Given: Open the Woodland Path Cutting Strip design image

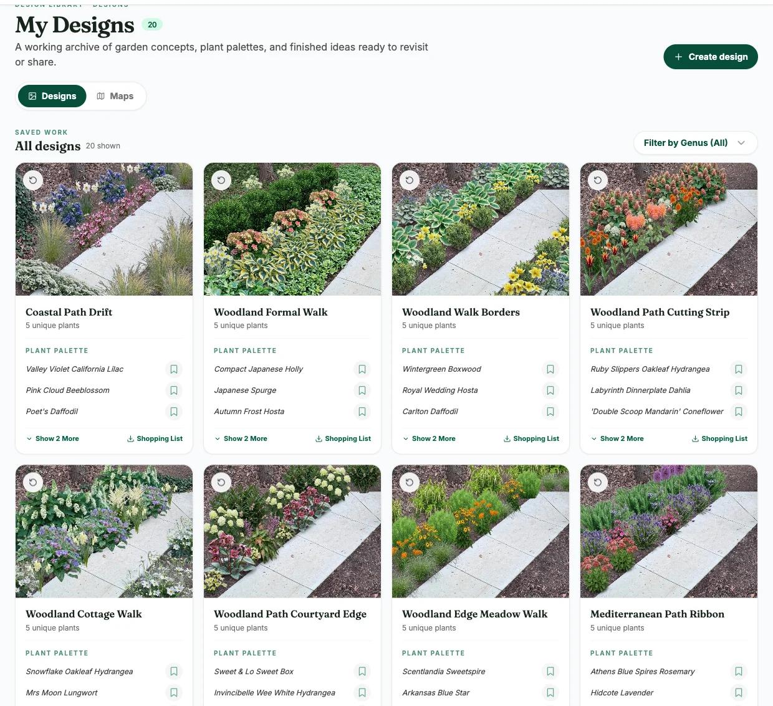Looking at the screenshot, I should pyautogui.click(x=669, y=230).
